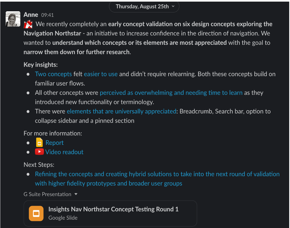Click the rotating siren emoji

coord(28,24)
